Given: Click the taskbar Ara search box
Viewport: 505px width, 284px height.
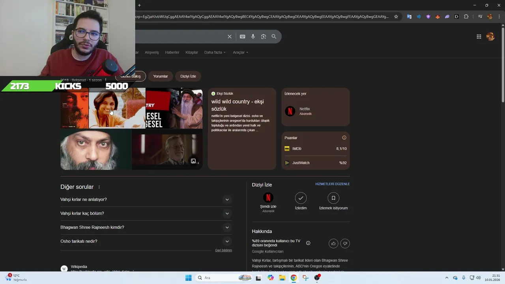Looking at the screenshot, I should (x=224, y=278).
